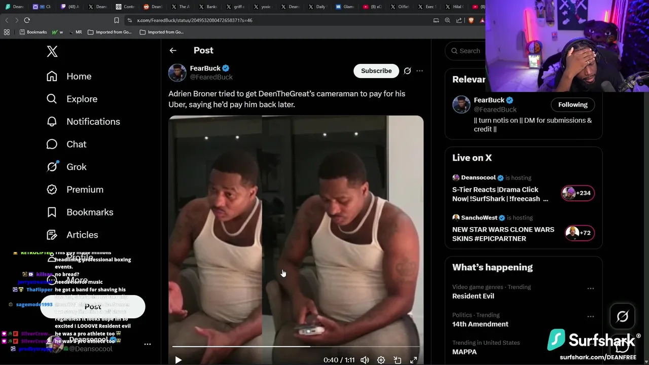Open the picture-in-picture video control

coord(398,360)
